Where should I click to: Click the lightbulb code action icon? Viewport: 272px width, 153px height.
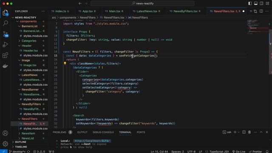click(x=65, y=63)
